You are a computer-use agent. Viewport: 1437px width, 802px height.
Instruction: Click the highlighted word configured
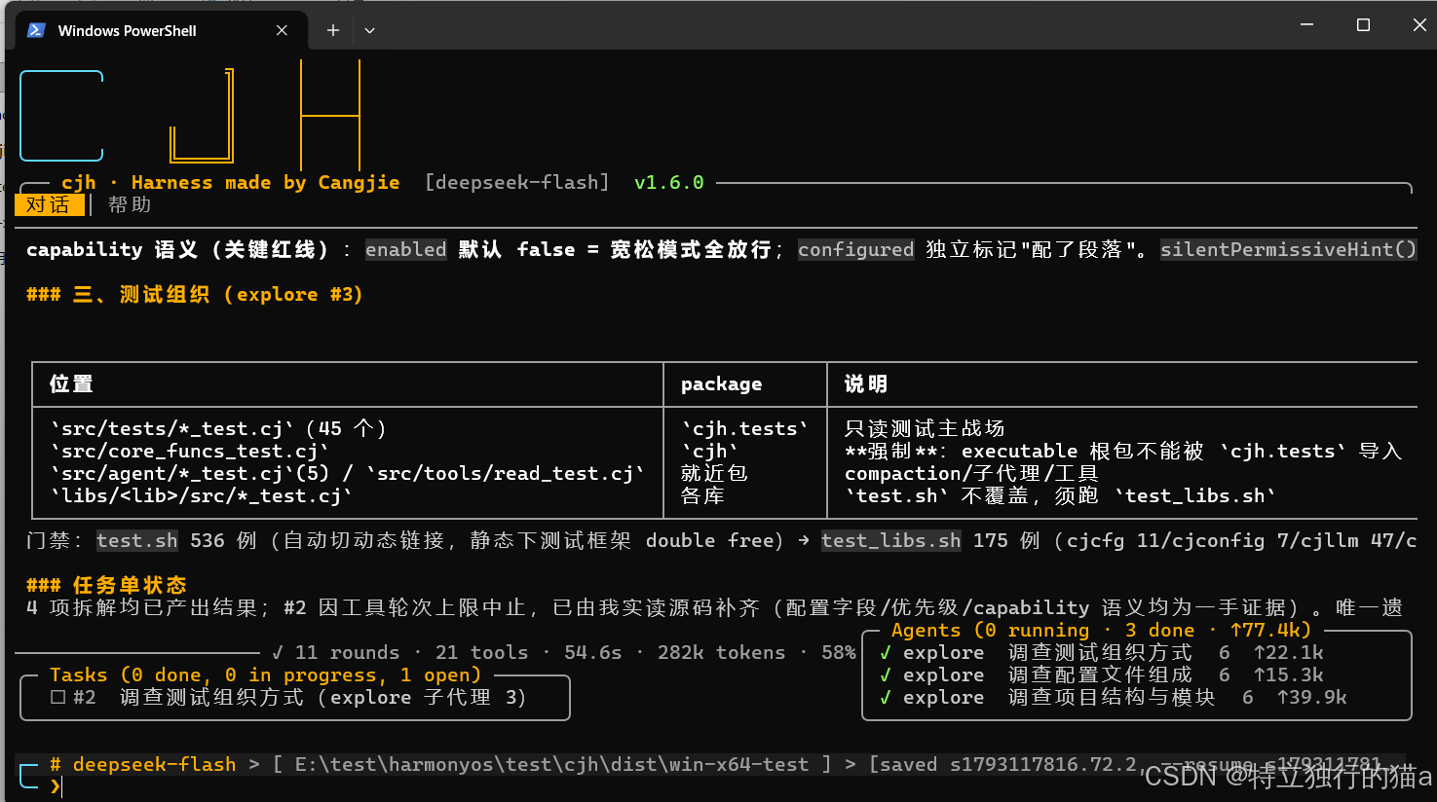click(x=856, y=249)
